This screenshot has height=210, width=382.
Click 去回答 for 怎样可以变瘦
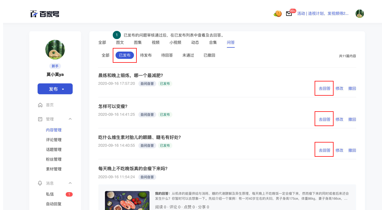[325, 119]
